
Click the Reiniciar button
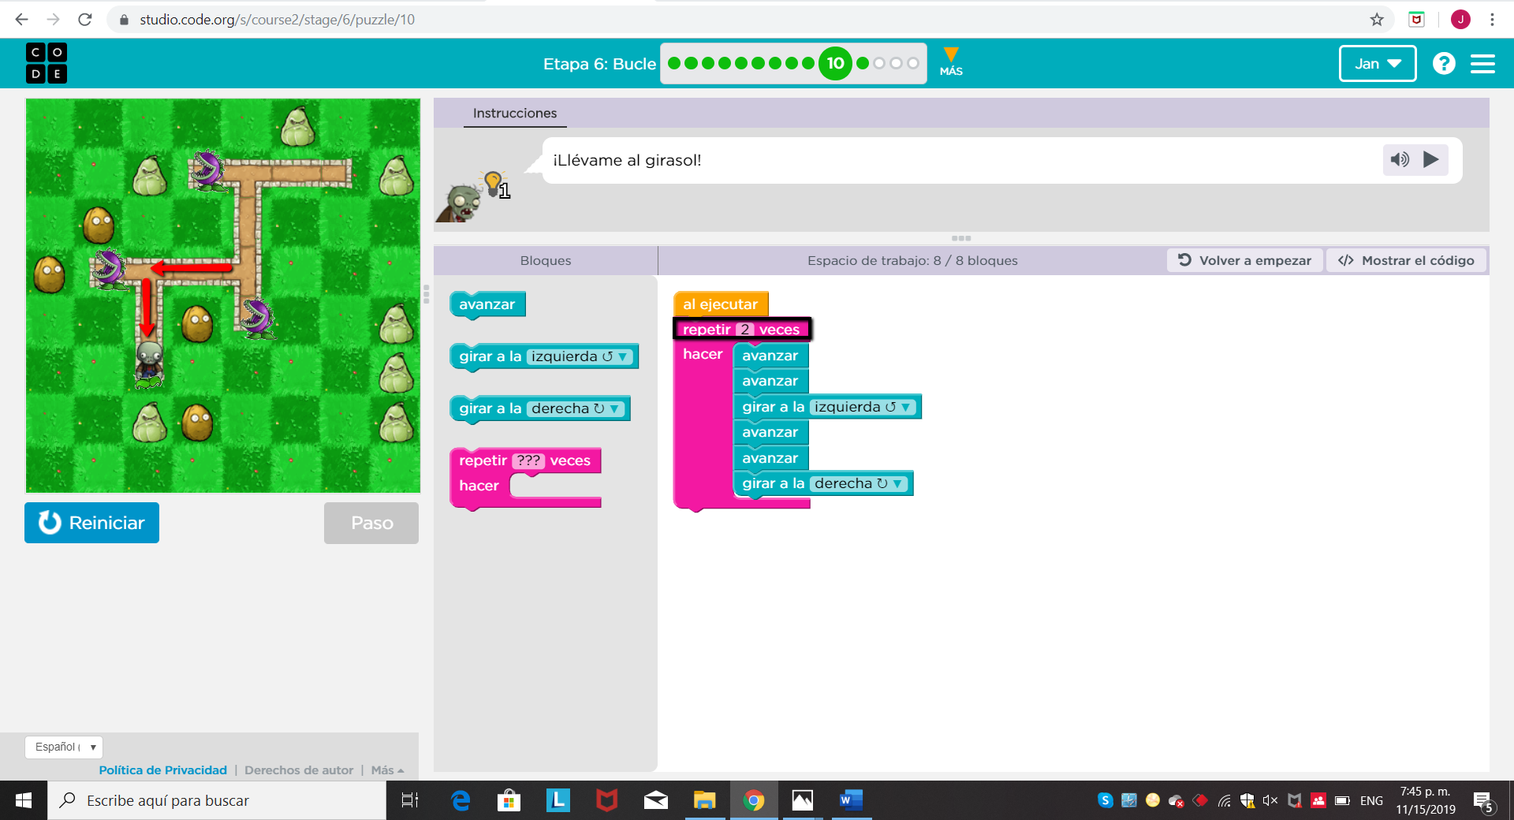(x=91, y=523)
